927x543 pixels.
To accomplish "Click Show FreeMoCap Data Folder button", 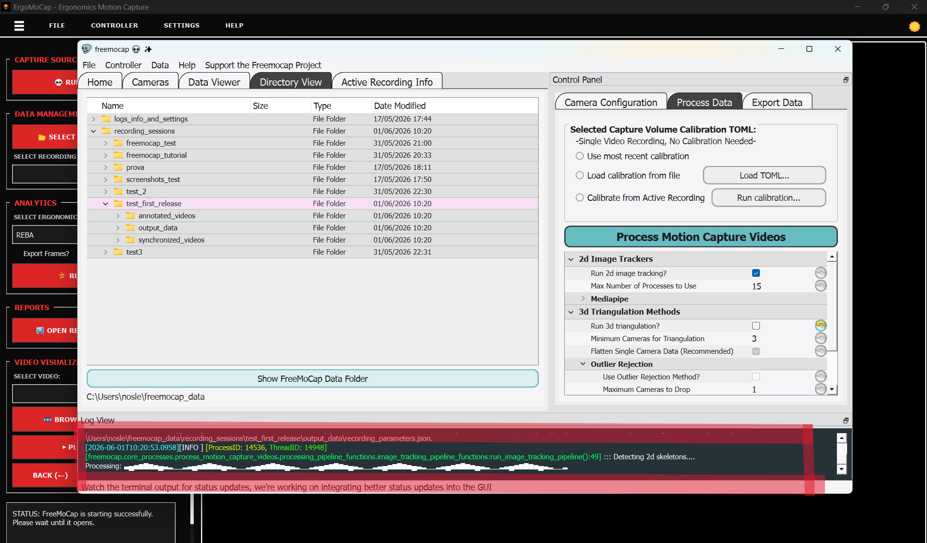I will [312, 378].
